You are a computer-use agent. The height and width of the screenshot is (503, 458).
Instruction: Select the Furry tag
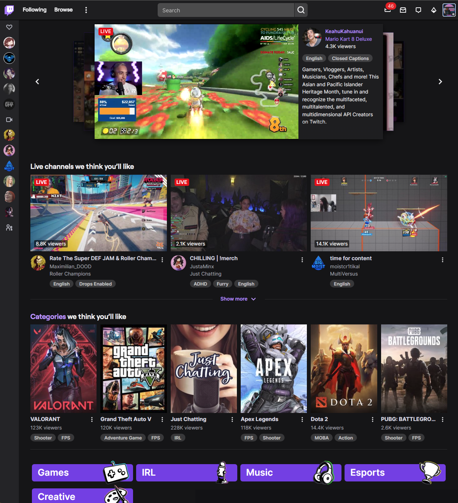pyautogui.click(x=223, y=284)
